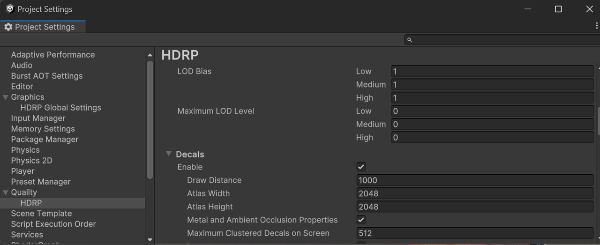Click the Atlas Width field

tap(475, 193)
